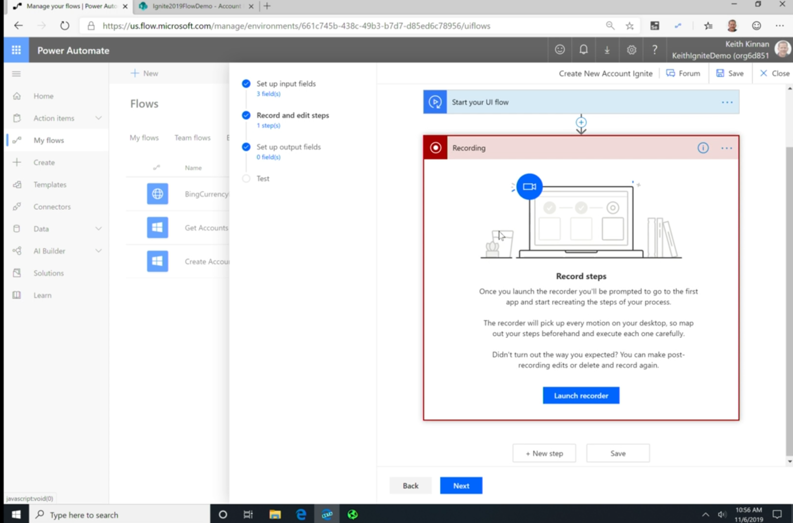The width and height of the screenshot is (793, 523).
Task: Click the Start your UI flow play icon
Action: point(435,102)
